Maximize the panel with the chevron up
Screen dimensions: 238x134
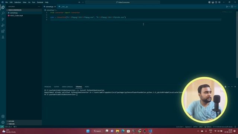[x=232, y=87]
